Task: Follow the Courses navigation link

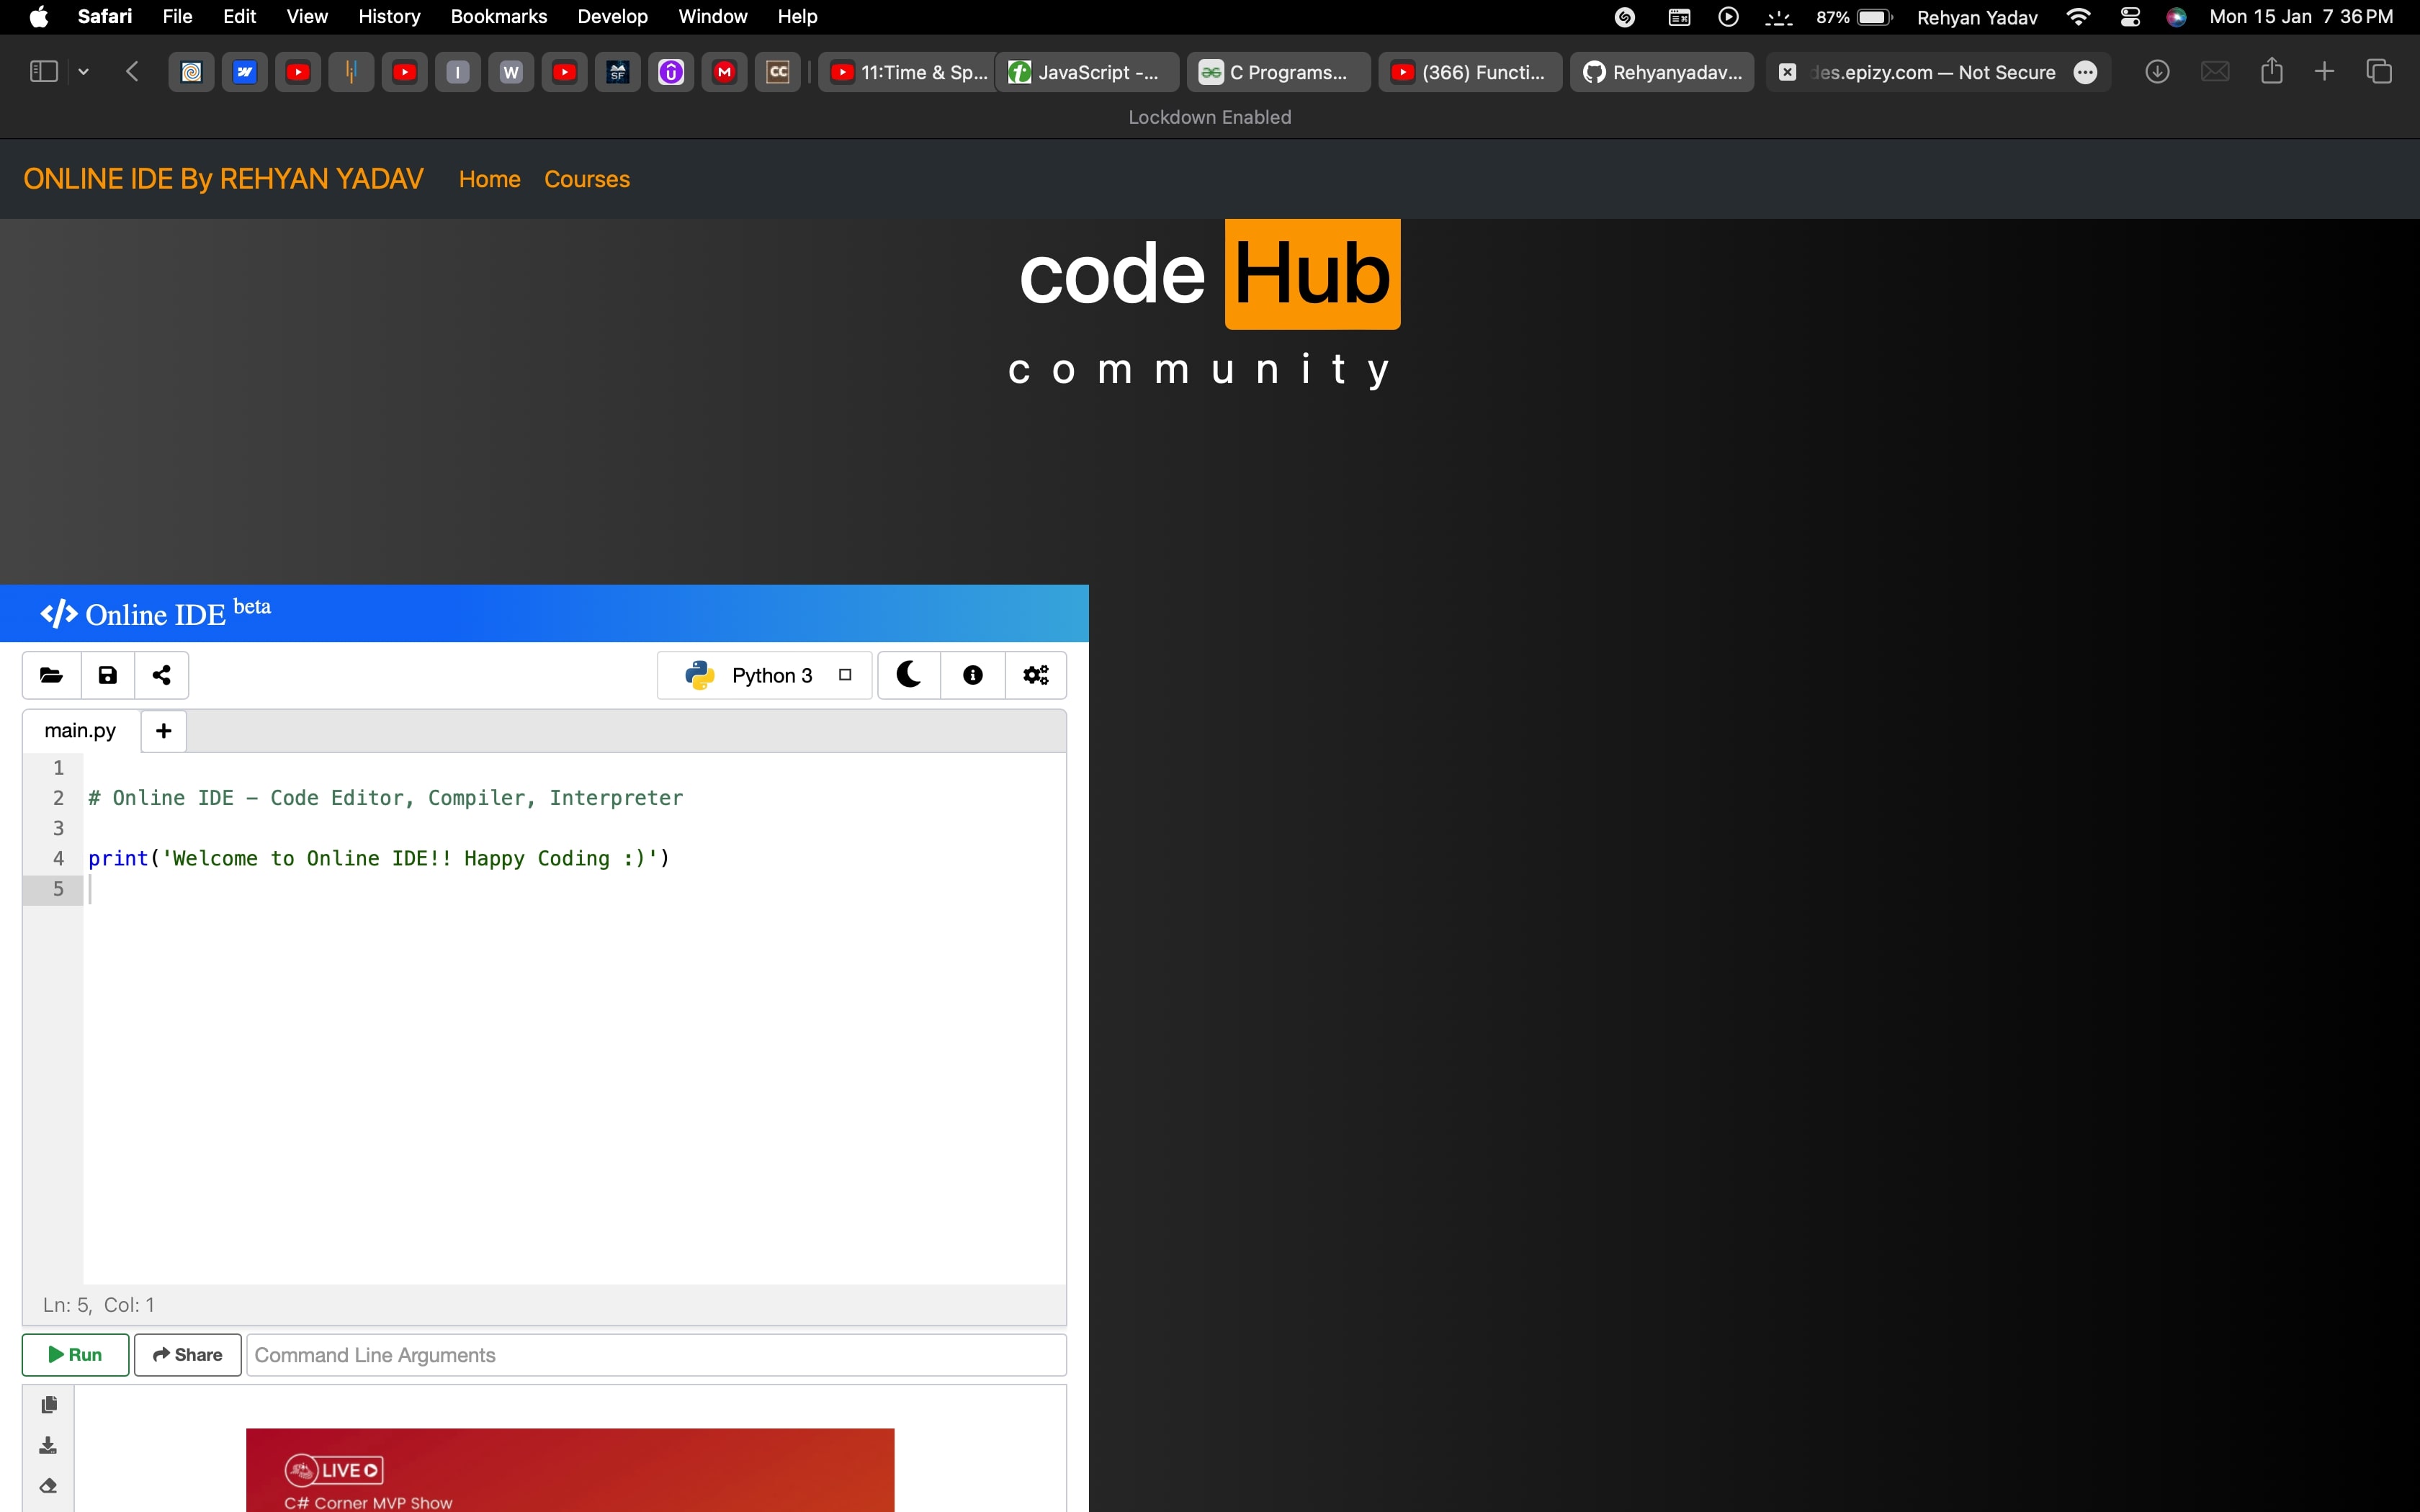Action: pos(586,179)
